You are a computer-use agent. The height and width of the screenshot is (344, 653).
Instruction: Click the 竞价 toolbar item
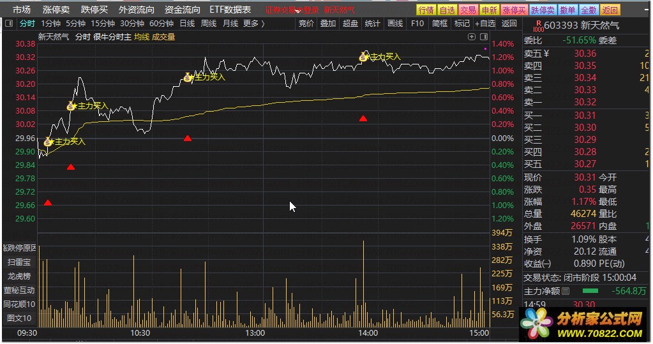306,24
